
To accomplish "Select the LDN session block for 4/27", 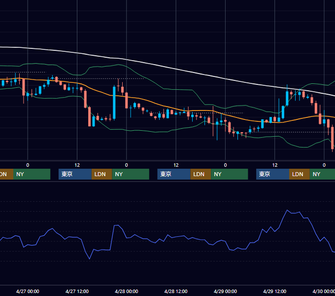I will coord(101,174).
